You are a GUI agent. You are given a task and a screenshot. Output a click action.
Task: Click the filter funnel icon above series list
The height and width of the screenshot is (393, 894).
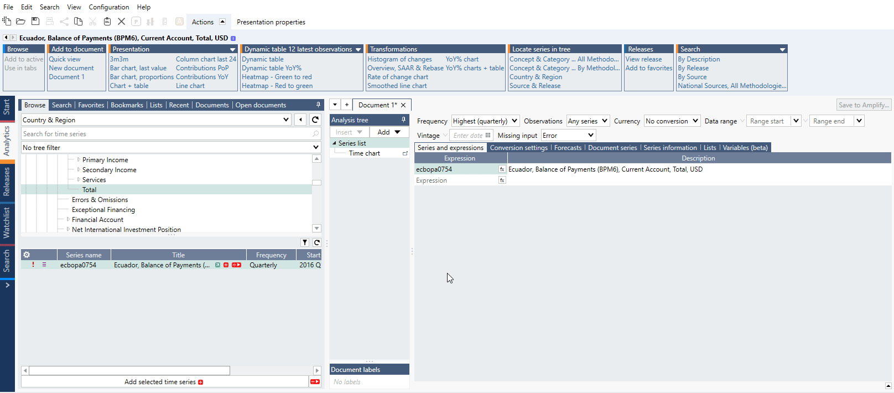pyautogui.click(x=305, y=242)
